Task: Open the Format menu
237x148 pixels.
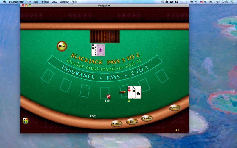Action: click(x=45, y=2)
